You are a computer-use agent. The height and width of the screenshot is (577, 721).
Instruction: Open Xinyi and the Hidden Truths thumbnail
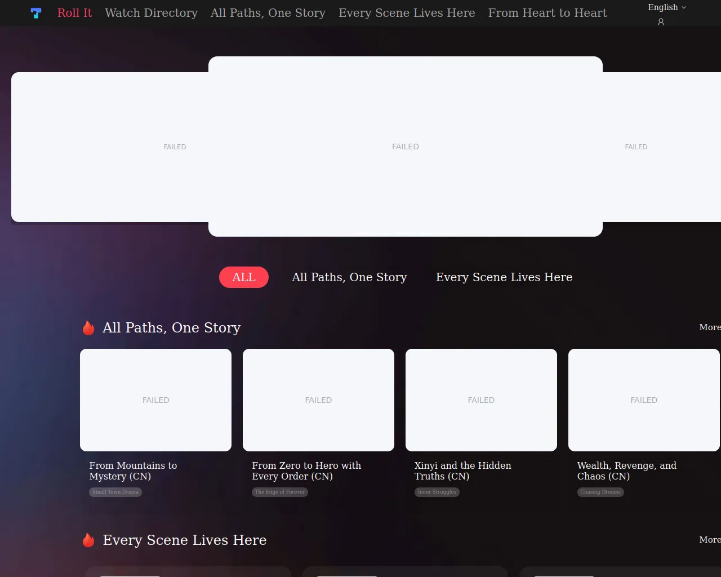coord(481,400)
